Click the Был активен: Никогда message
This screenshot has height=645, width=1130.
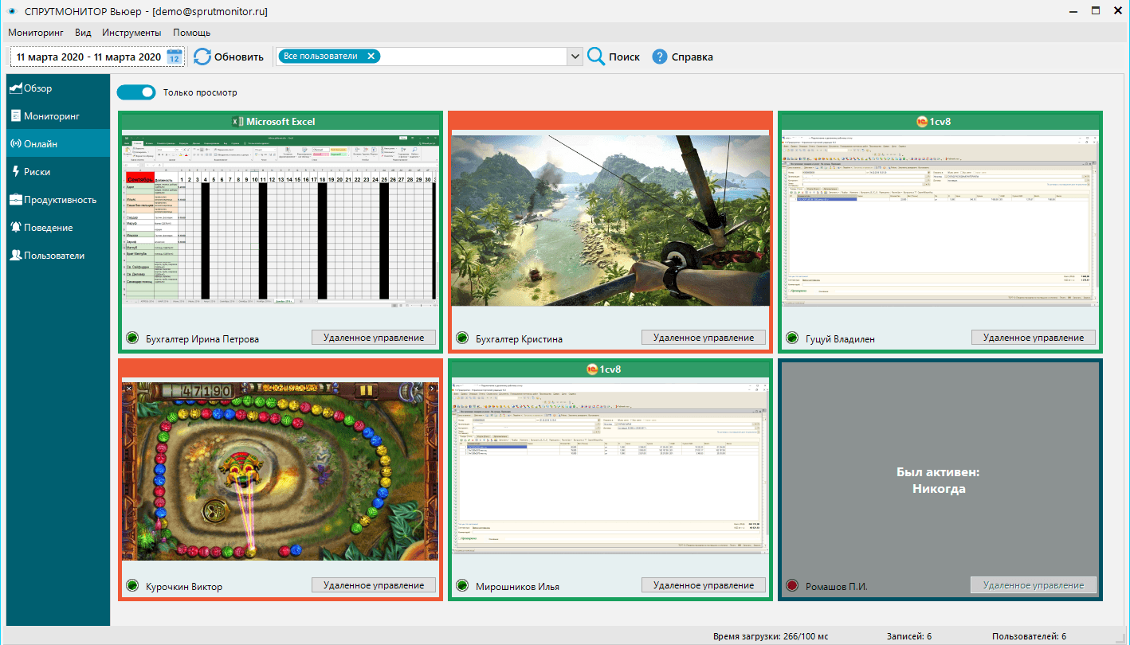(x=939, y=480)
